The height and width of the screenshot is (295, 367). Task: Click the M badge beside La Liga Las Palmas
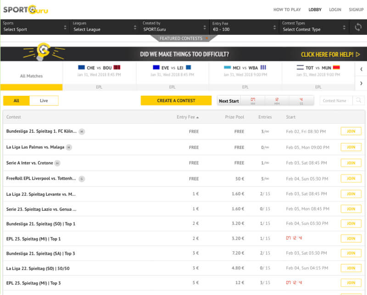point(69,147)
